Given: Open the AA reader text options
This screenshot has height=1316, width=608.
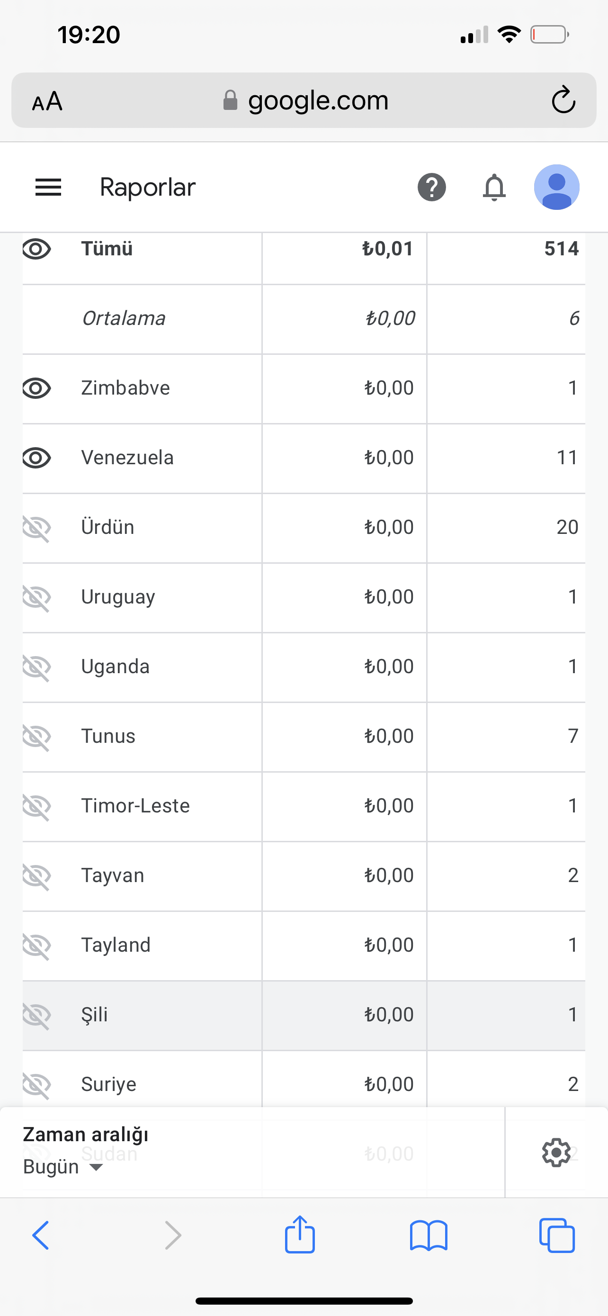Looking at the screenshot, I should tap(47, 100).
